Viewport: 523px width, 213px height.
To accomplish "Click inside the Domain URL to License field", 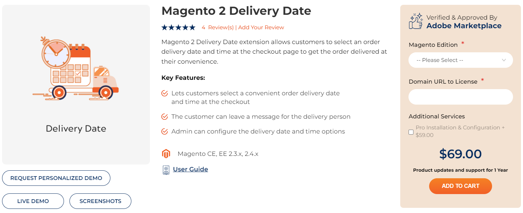I will click(x=460, y=97).
